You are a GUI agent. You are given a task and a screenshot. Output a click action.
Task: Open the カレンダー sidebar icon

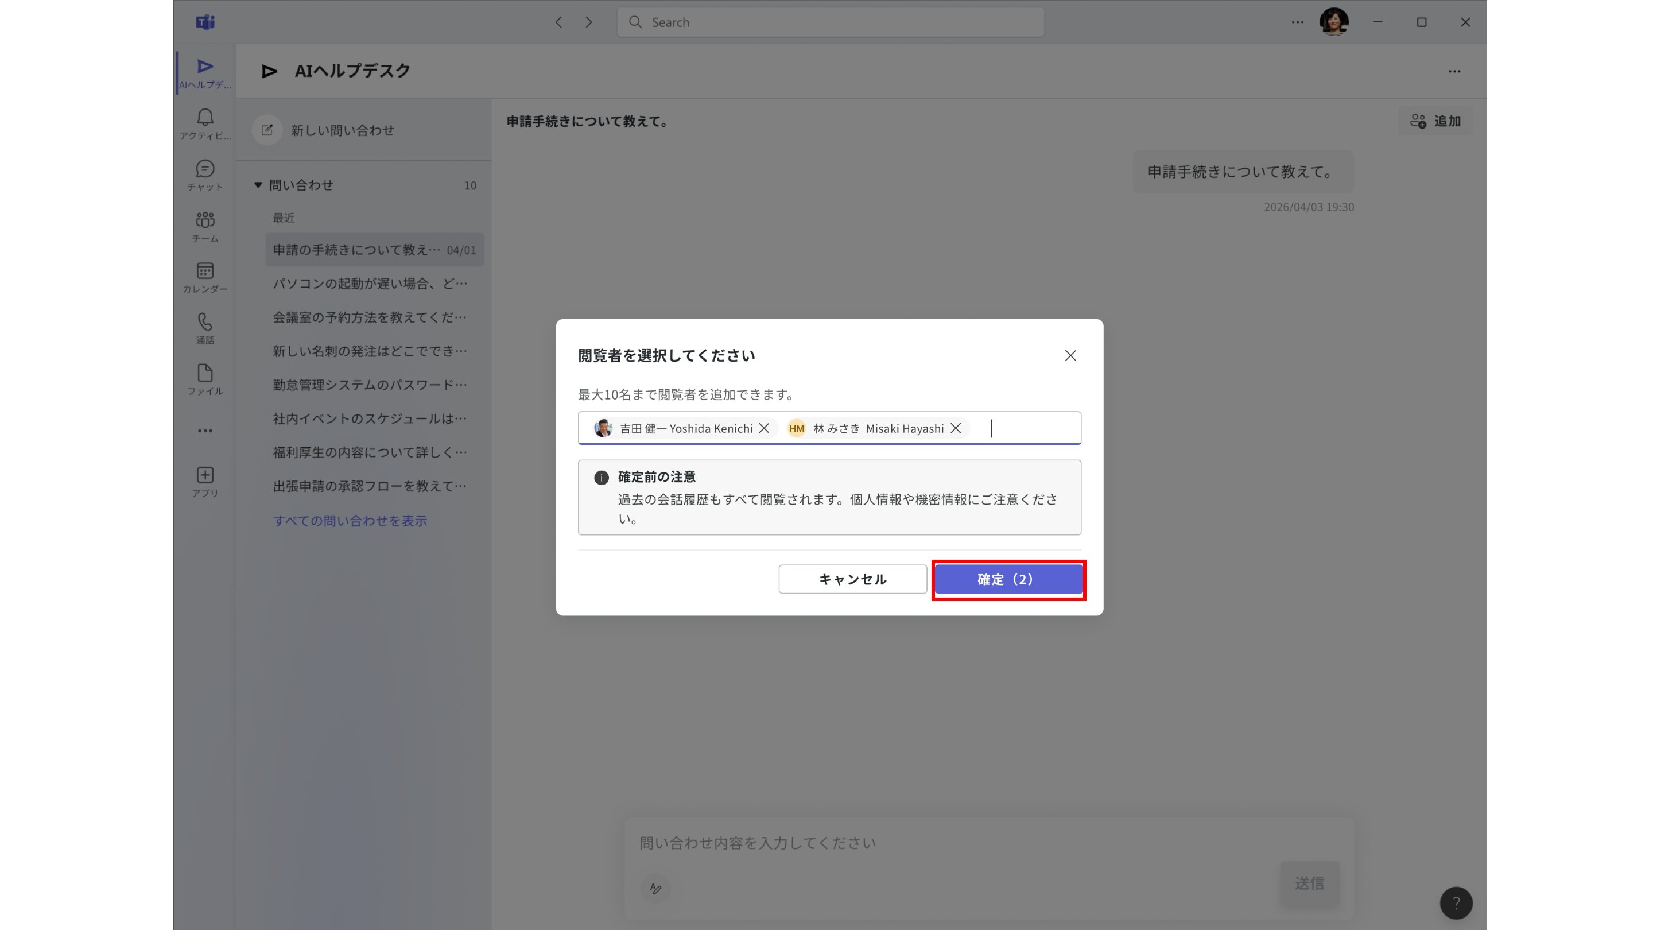tap(205, 277)
